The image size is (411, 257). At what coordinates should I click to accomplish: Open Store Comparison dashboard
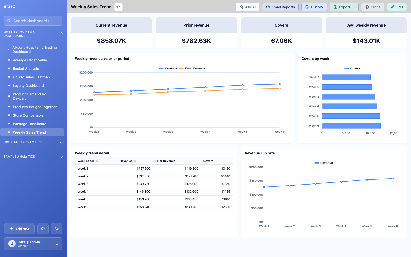(28, 115)
